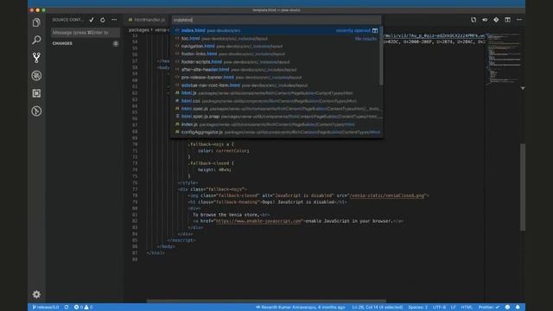The height and width of the screenshot is (311, 553).
Task: Open the Debug view in activity bar
Action: point(36,75)
